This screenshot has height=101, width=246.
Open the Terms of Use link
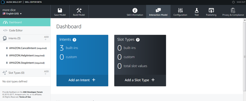click(x=25, y=97)
